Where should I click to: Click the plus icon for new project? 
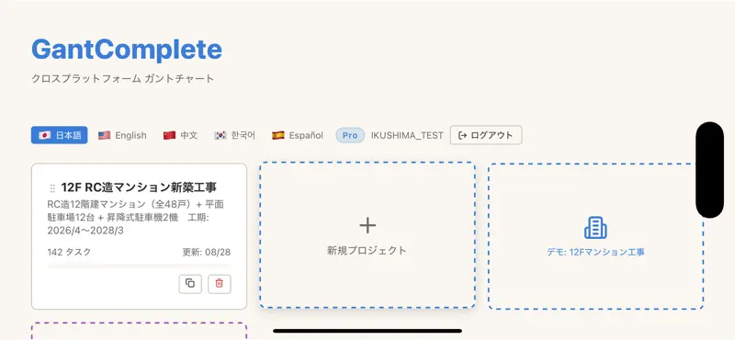point(367,225)
